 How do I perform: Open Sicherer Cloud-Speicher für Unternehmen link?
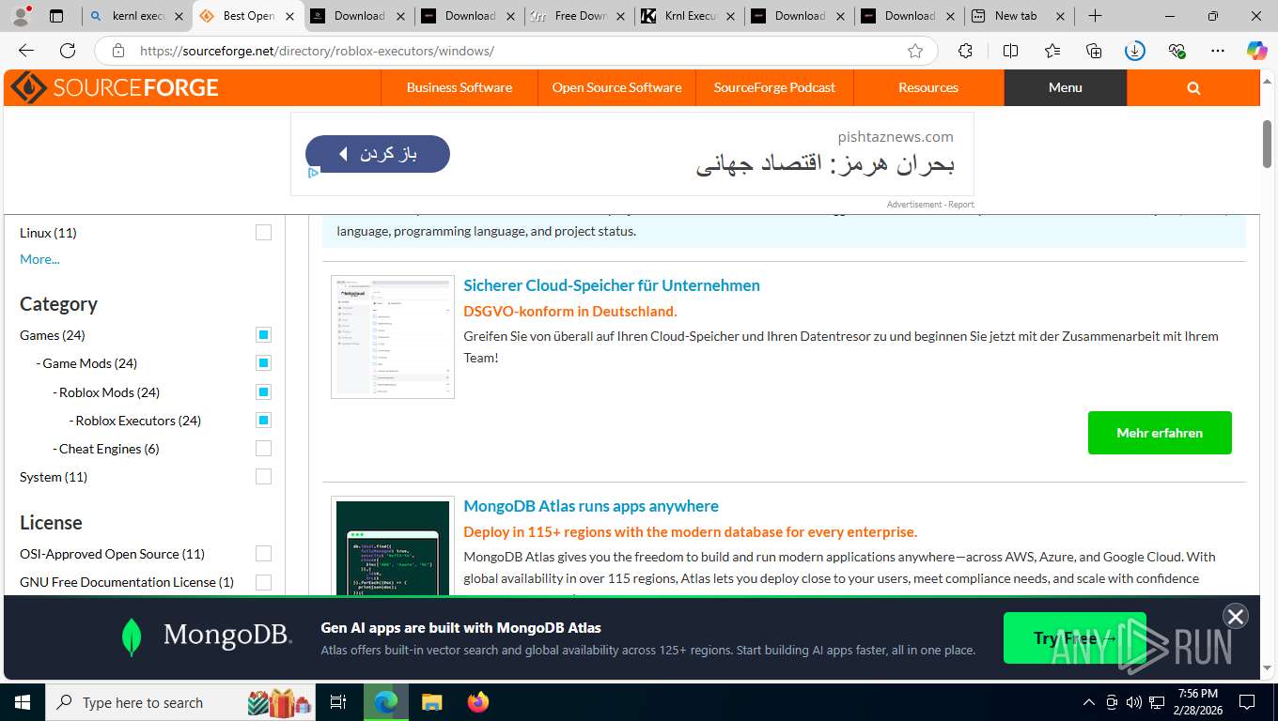612,285
